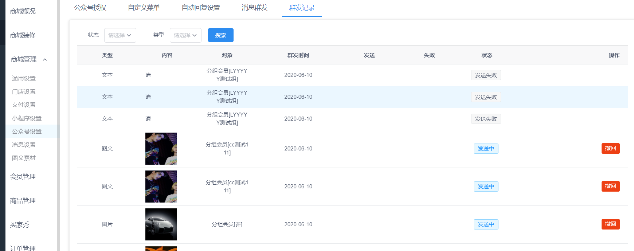
Task: Open 门店设置 in the sidebar
Action: 24,92
